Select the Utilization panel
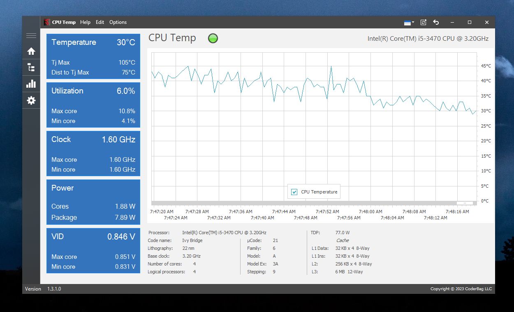Image resolution: width=514 pixels, height=312 pixels. click(93, 105)
